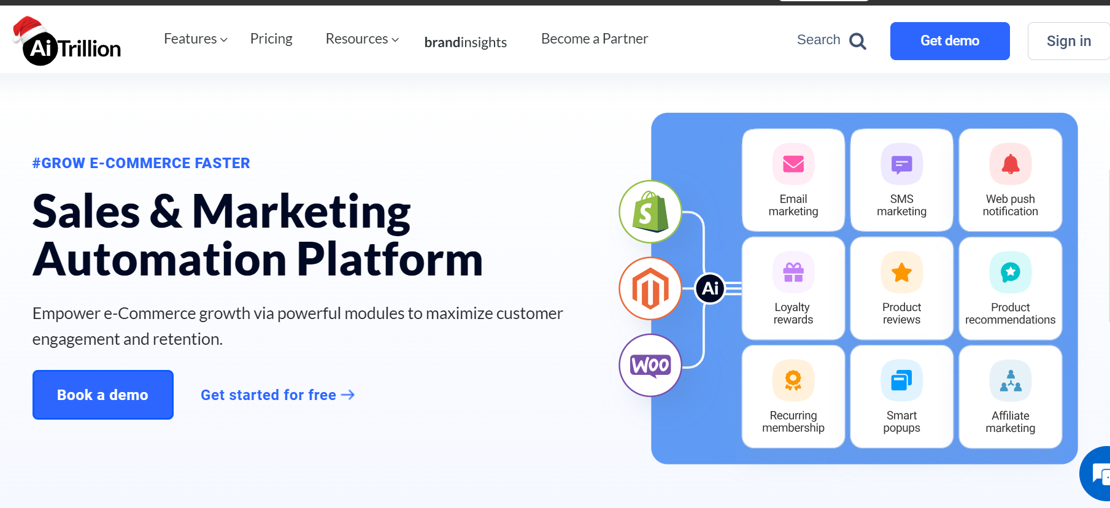1110x508 pixels.
Task: Open the Product recommendations icon
Action: (1010, 272)
